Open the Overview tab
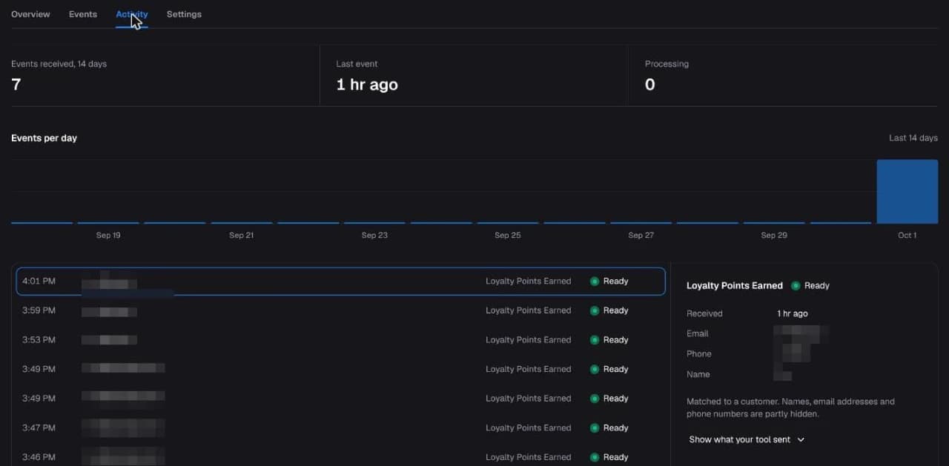 click(30, 14)
